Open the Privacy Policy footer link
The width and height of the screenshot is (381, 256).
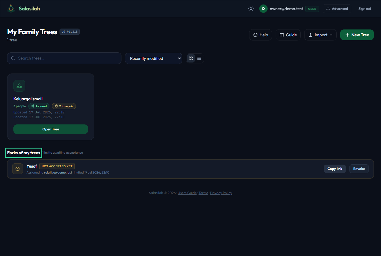pyautogui.click(x=221, y=193)
